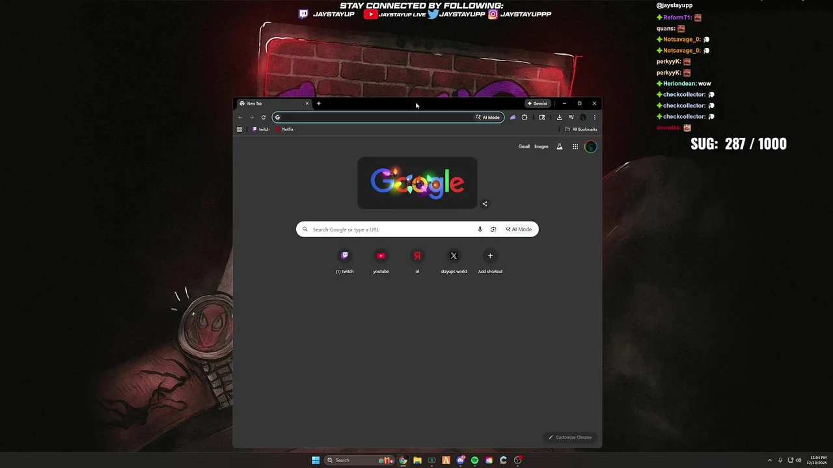Open the irl shortcut tile
833x468 pixels.
tap(418, 261)
